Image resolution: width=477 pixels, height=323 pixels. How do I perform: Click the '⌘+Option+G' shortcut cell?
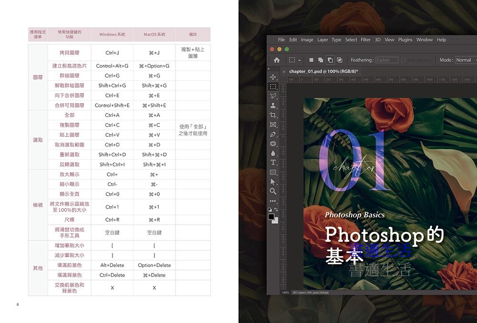click(x=154, y=66)
